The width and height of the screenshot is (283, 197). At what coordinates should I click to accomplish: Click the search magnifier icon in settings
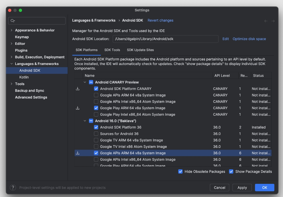12,21
